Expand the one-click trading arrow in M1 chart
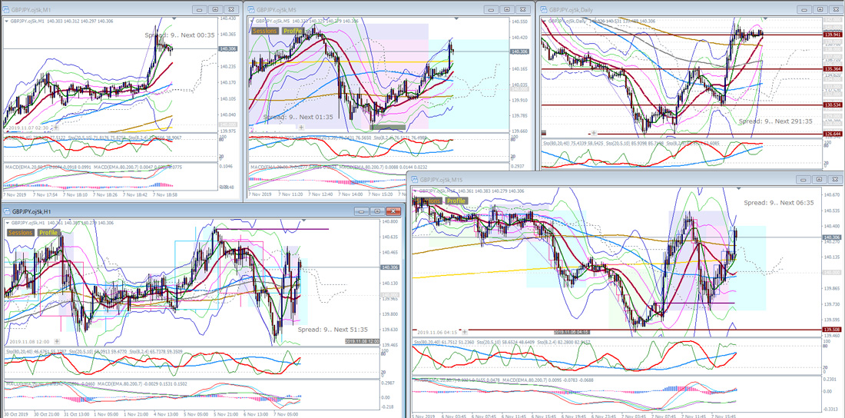The height and width of the screenshot is (418, 845). click(6, 21)
